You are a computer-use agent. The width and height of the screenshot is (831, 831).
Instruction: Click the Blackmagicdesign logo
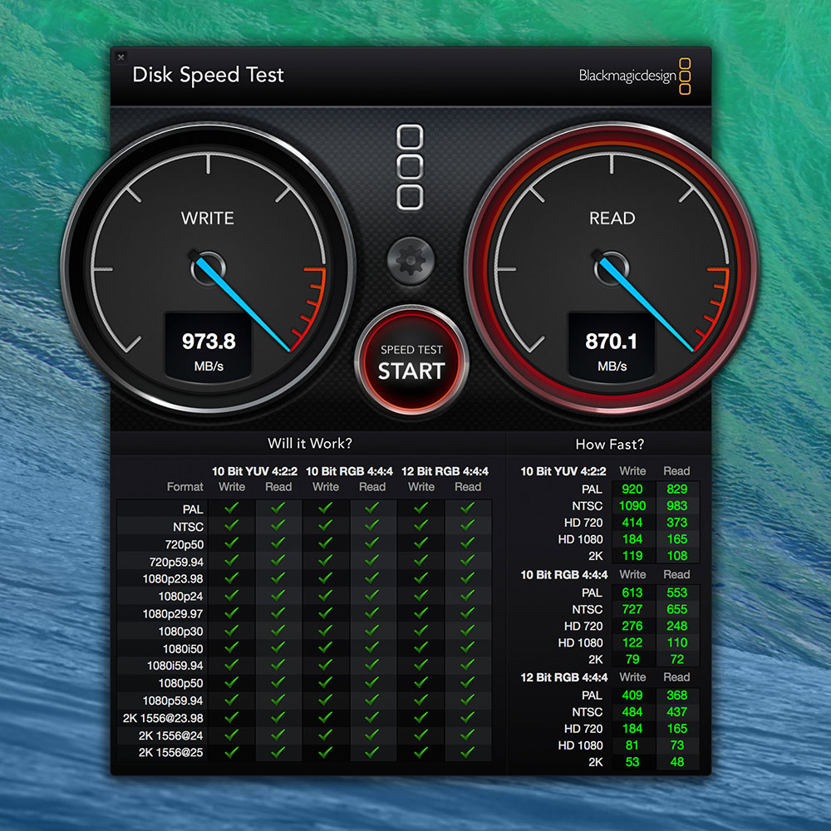tap(634, 76)
